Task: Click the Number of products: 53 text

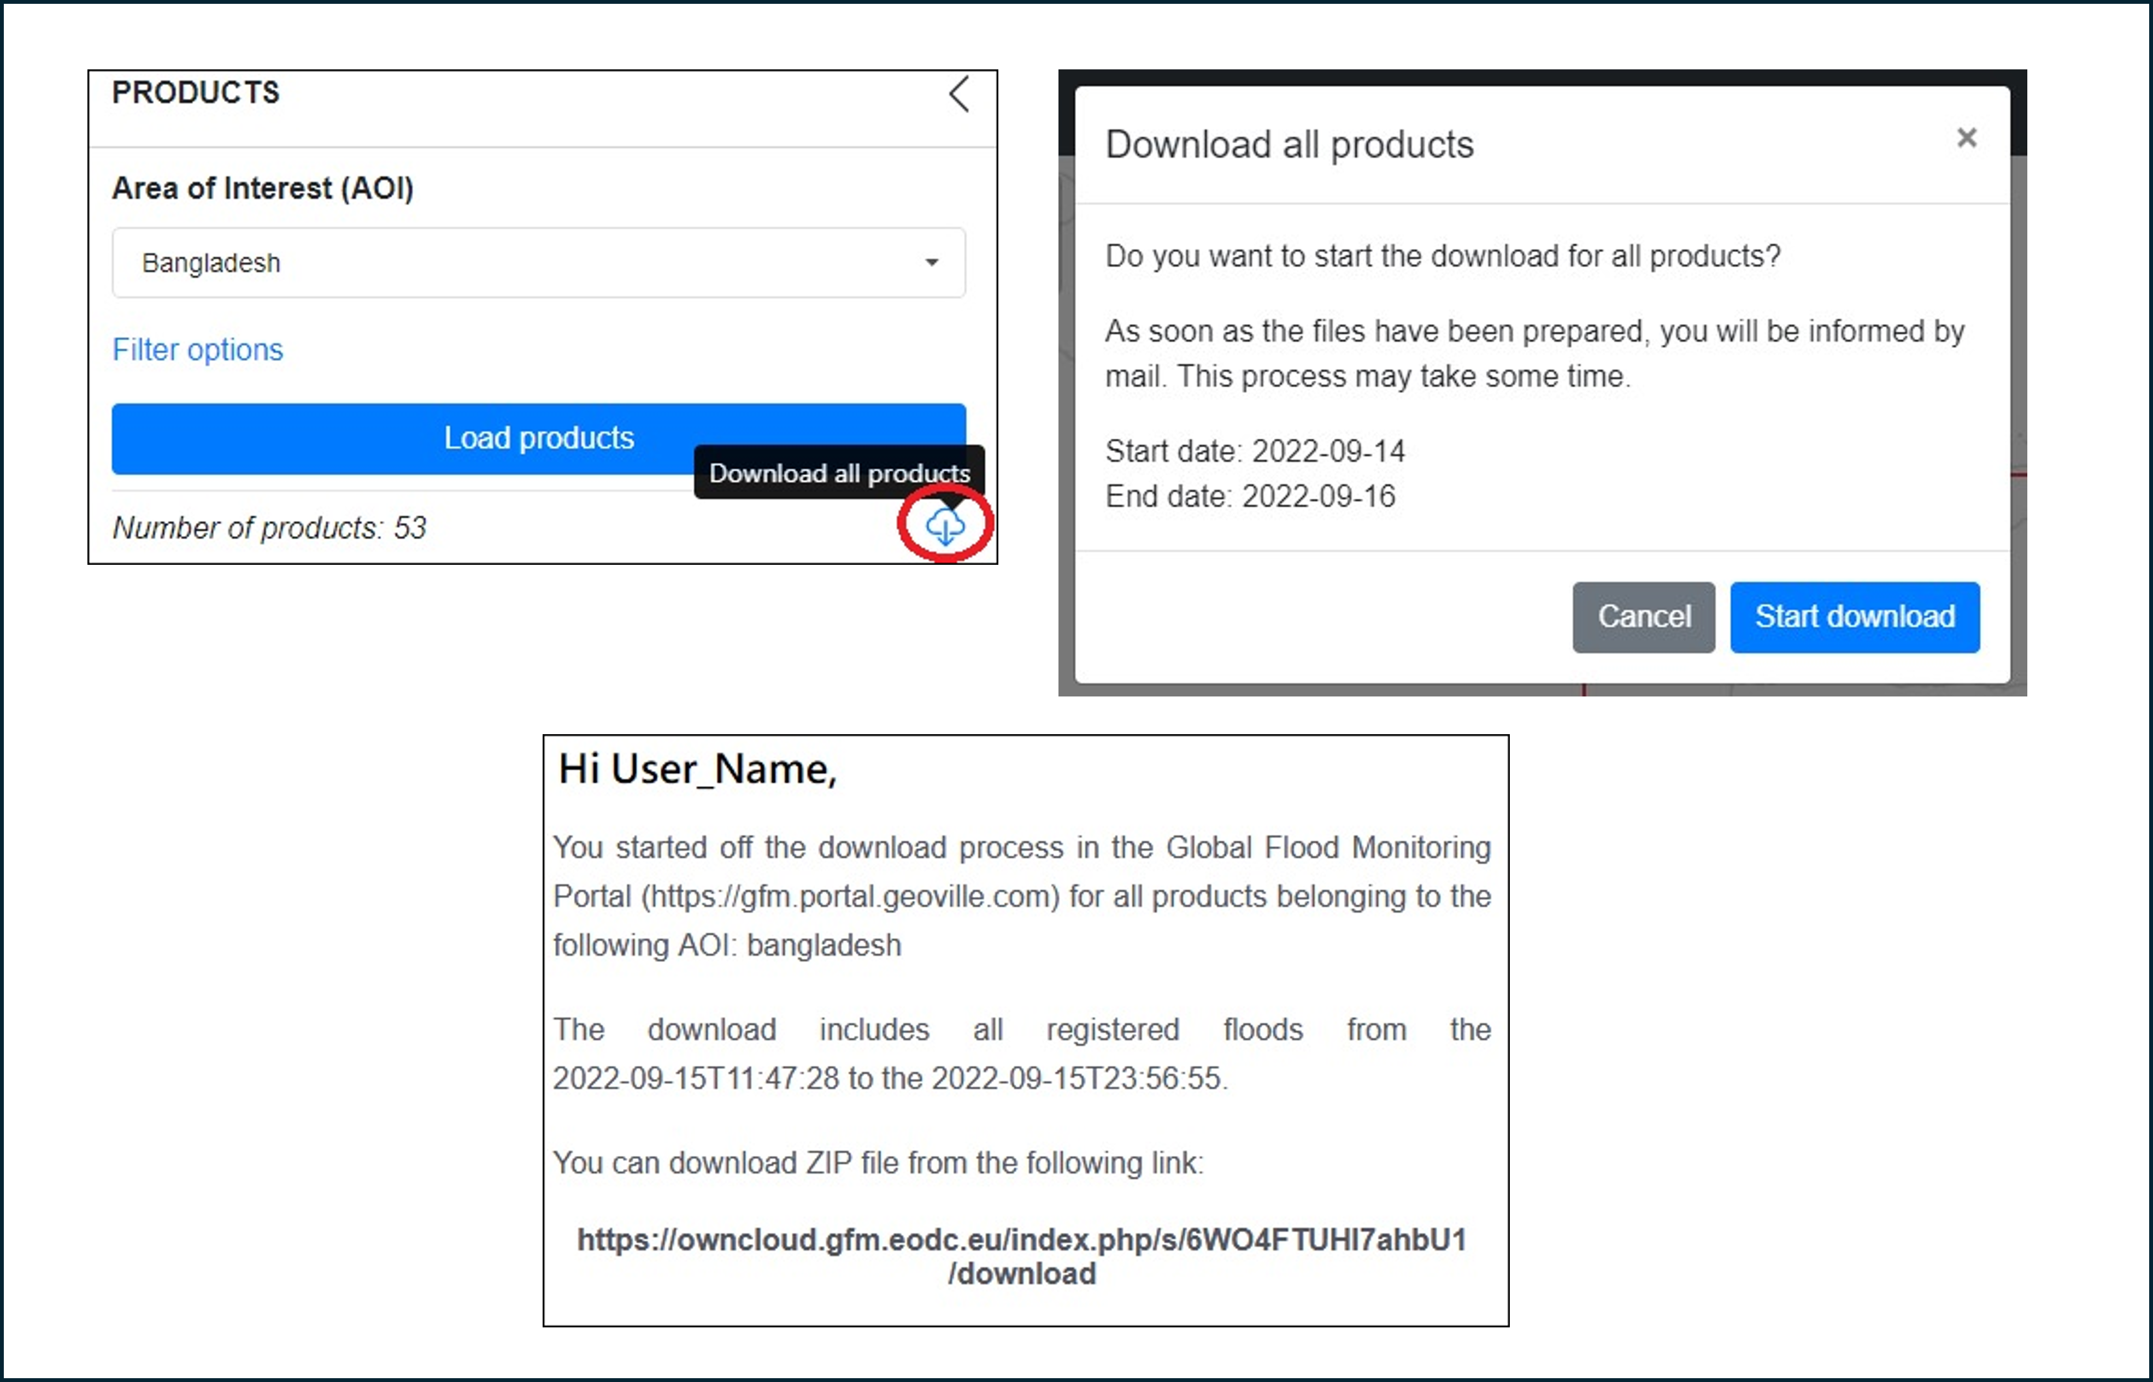Action: click(269, 528)
